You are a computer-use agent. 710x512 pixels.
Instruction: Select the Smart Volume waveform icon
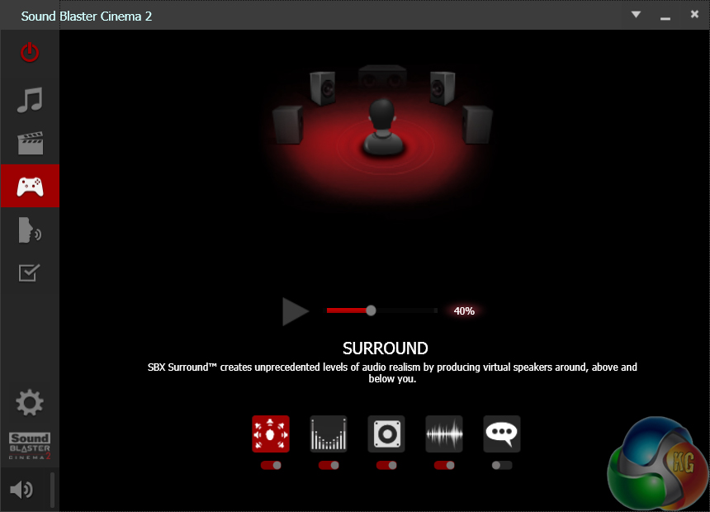444,434
